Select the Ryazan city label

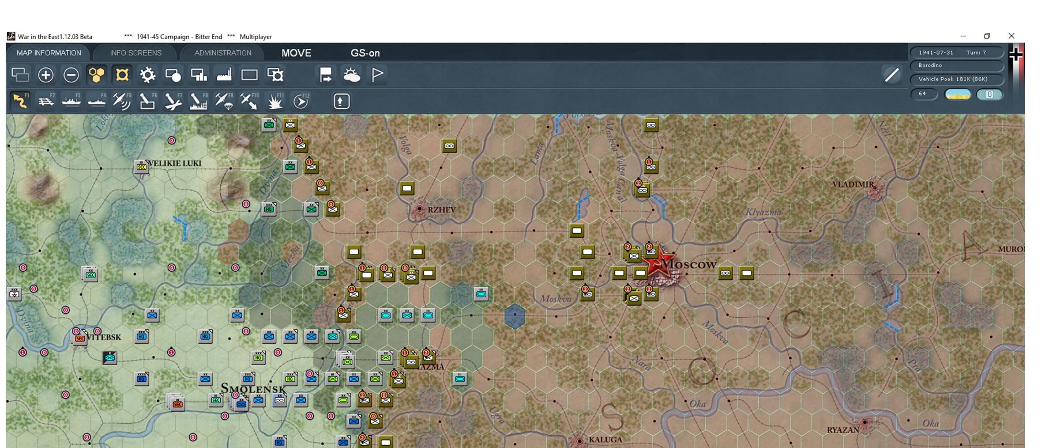843,430
